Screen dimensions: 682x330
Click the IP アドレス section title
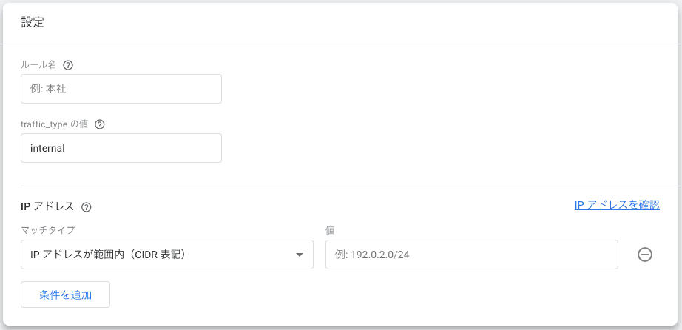(47, 206)
